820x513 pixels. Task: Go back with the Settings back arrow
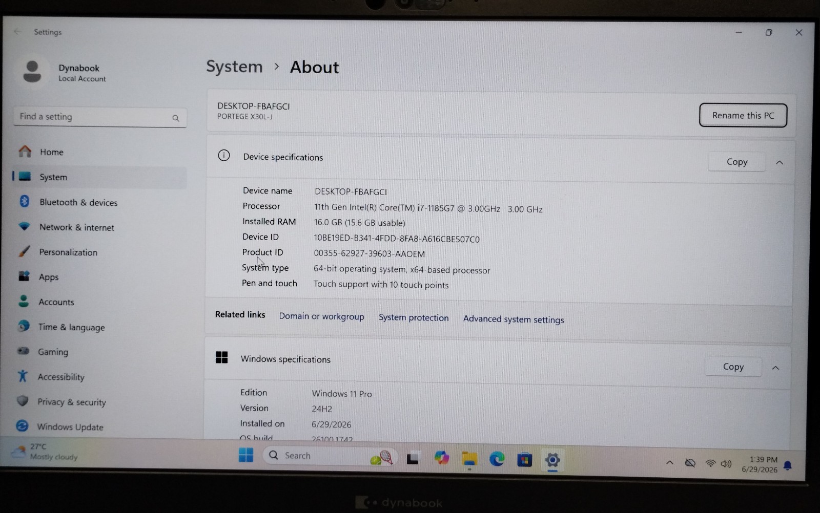17,32
